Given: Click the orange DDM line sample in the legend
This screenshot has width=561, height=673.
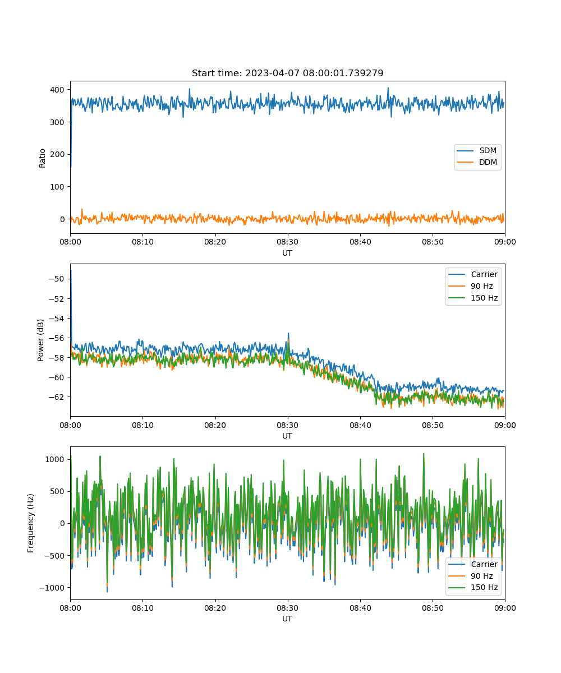Looking at the screenshot, I should point(466,163).
